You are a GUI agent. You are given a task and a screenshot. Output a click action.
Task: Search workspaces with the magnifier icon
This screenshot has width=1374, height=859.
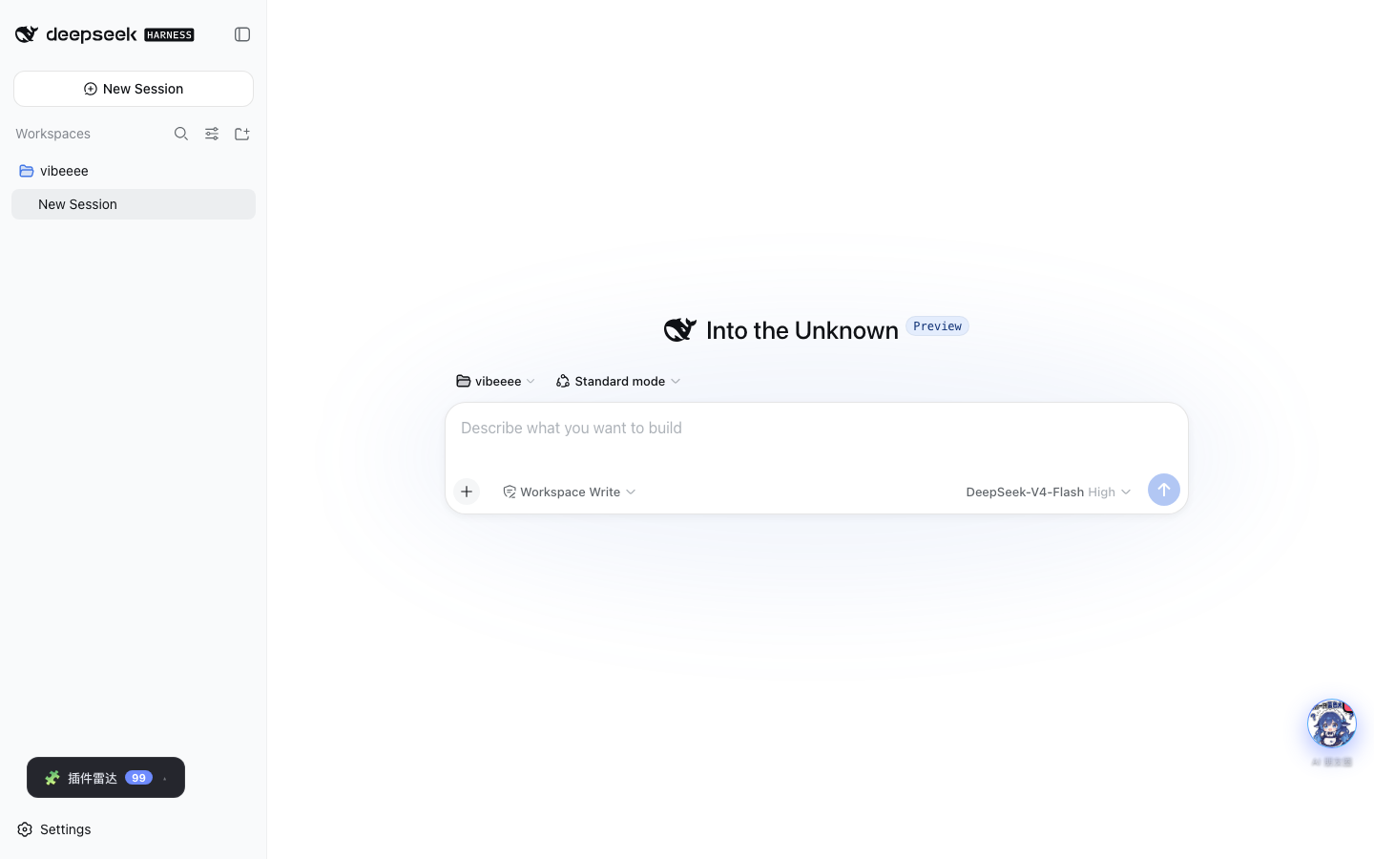click(x=181, y=134)
